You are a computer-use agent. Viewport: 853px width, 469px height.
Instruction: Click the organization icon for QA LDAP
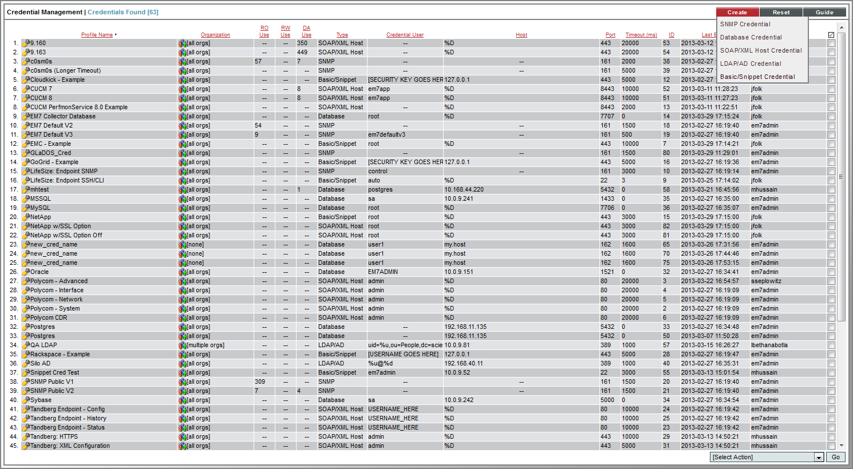point(182,345)
